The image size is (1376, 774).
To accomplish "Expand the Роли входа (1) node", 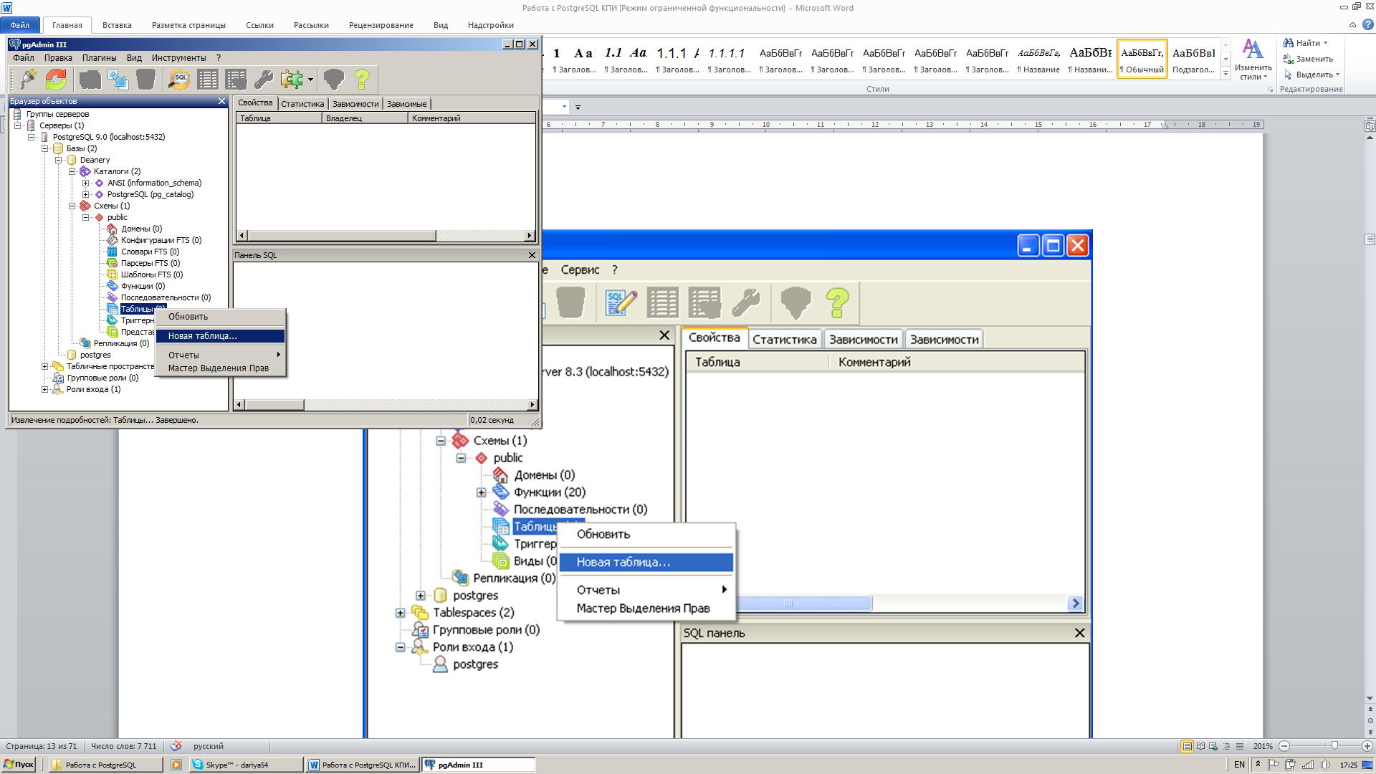I will pos(44,389).
